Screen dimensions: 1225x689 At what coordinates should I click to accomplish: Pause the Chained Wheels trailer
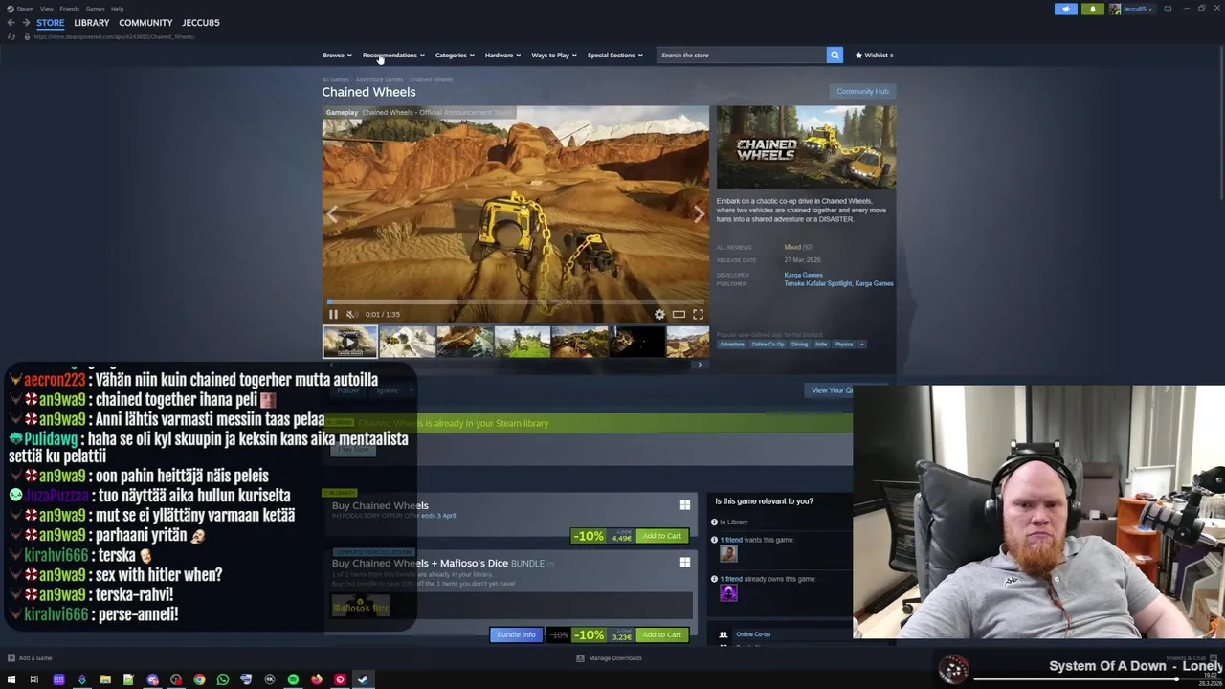coord(333,314)
